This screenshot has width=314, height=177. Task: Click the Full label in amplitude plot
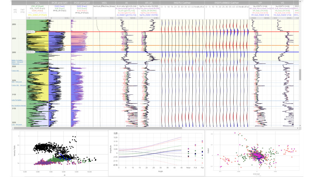point(195,167)
